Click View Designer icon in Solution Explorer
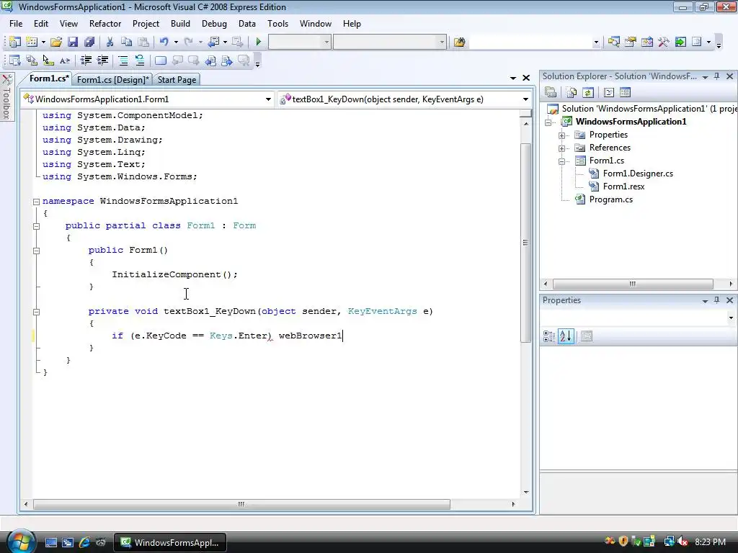 625,93
